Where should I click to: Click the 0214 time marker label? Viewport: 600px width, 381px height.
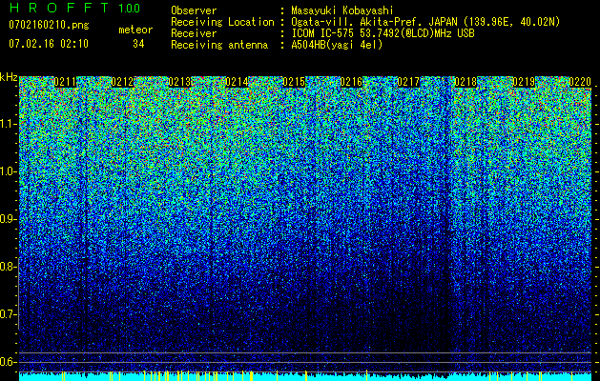click(x=237, y=82)
